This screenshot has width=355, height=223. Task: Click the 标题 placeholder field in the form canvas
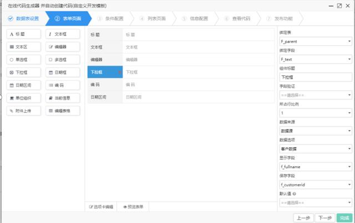point(199,34)
